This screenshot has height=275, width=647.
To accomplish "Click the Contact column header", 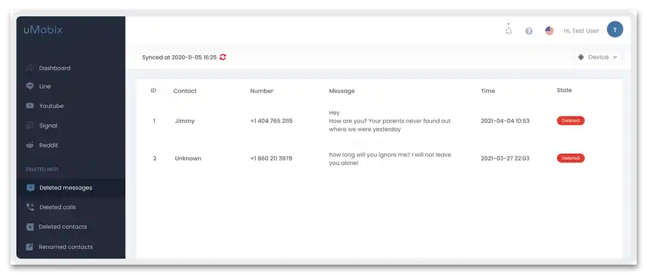I will (185, 91).
